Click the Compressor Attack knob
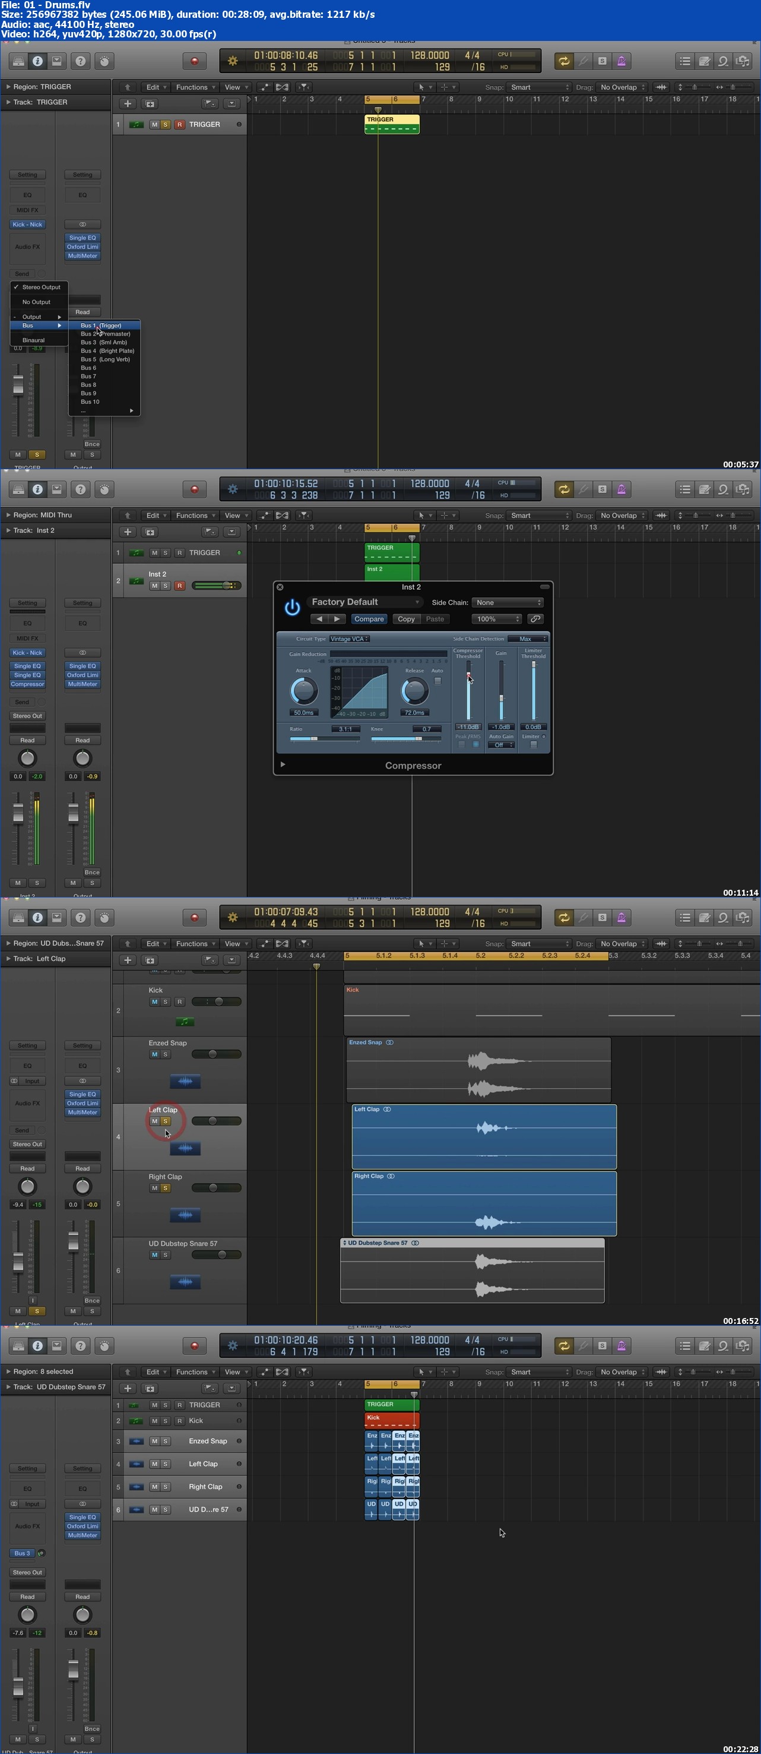The height and width of the screenshot is (1754, 761). 303,691
